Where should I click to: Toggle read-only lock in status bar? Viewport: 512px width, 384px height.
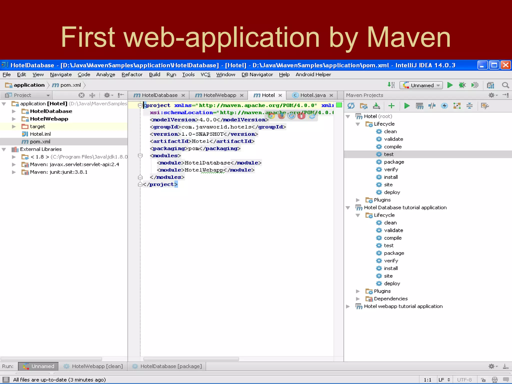[x=483, y=380]
